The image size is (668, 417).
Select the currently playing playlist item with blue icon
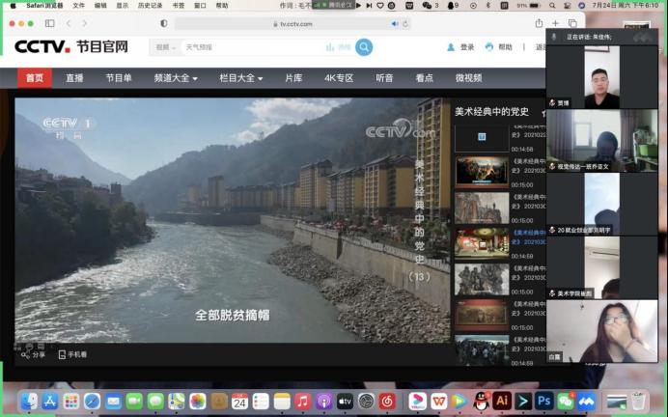click(482, 137)
